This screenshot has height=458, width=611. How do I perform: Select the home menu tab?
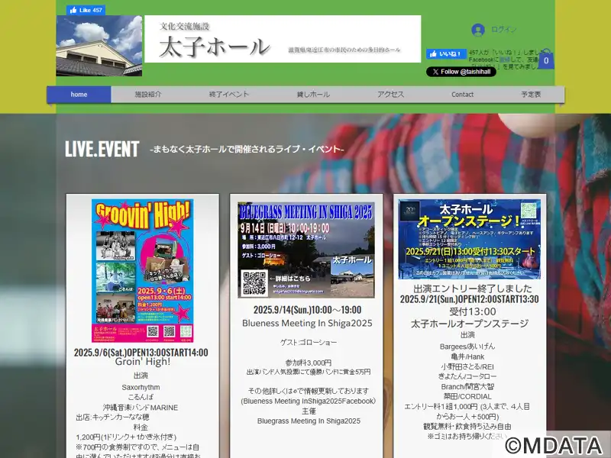(79, 95)
